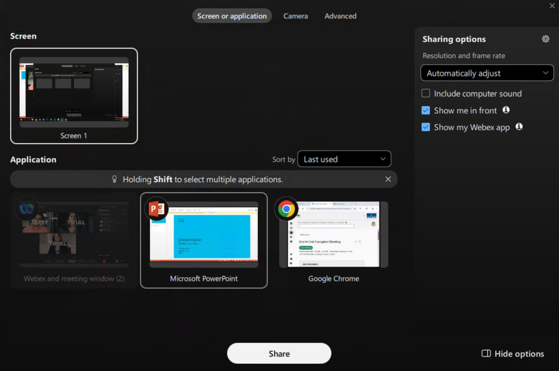Click the Webex logo icon
The height and width of the screenshot is (371, 559).
point(27,209)
